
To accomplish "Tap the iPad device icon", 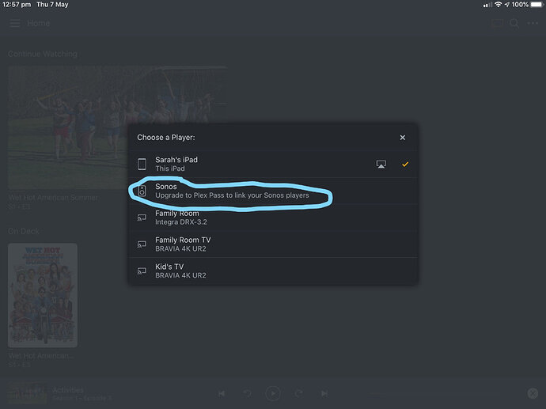I will (x=142, y=164).
